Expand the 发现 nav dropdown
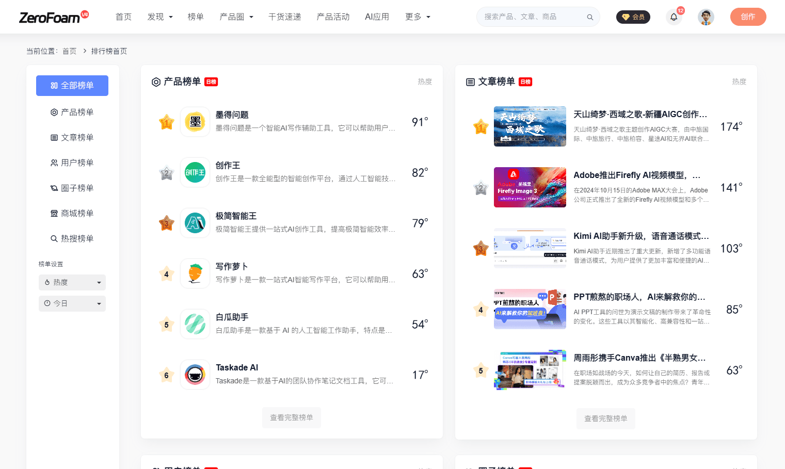This screenshot has height=469, width=785. (x=160, y=17)
